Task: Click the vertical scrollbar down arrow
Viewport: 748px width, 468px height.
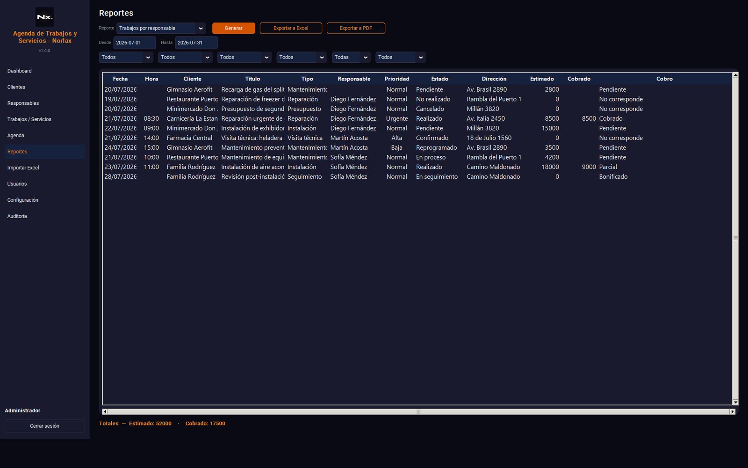Action: pyautogui.click(x=735, y=402)
